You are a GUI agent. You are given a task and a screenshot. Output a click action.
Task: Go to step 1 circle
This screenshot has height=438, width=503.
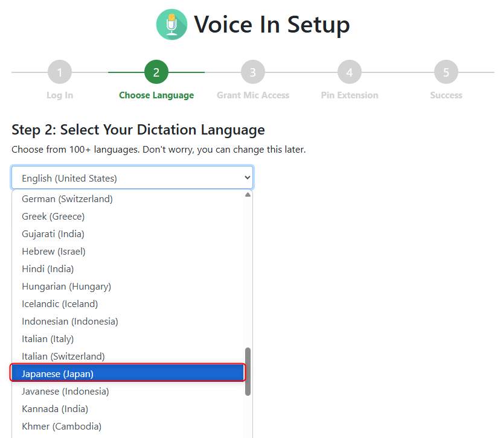tap(60, 72)
